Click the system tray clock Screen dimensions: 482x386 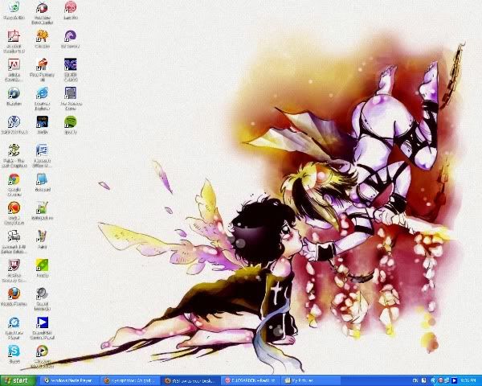point(468,381)
